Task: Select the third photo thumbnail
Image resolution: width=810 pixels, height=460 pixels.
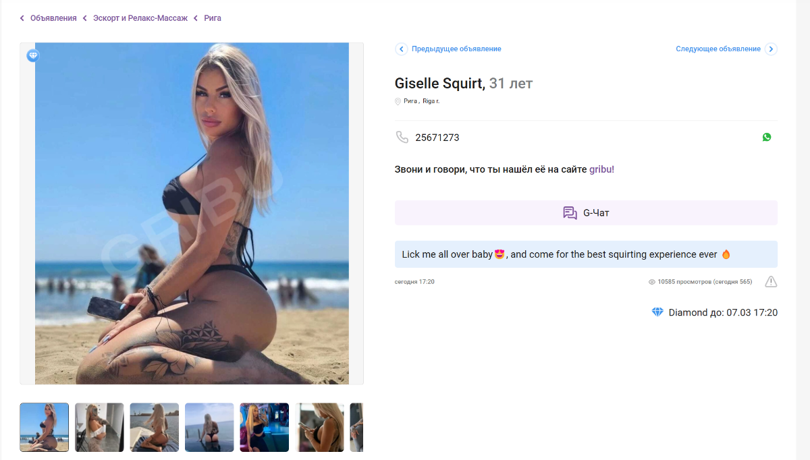Action: pos(155,428)
